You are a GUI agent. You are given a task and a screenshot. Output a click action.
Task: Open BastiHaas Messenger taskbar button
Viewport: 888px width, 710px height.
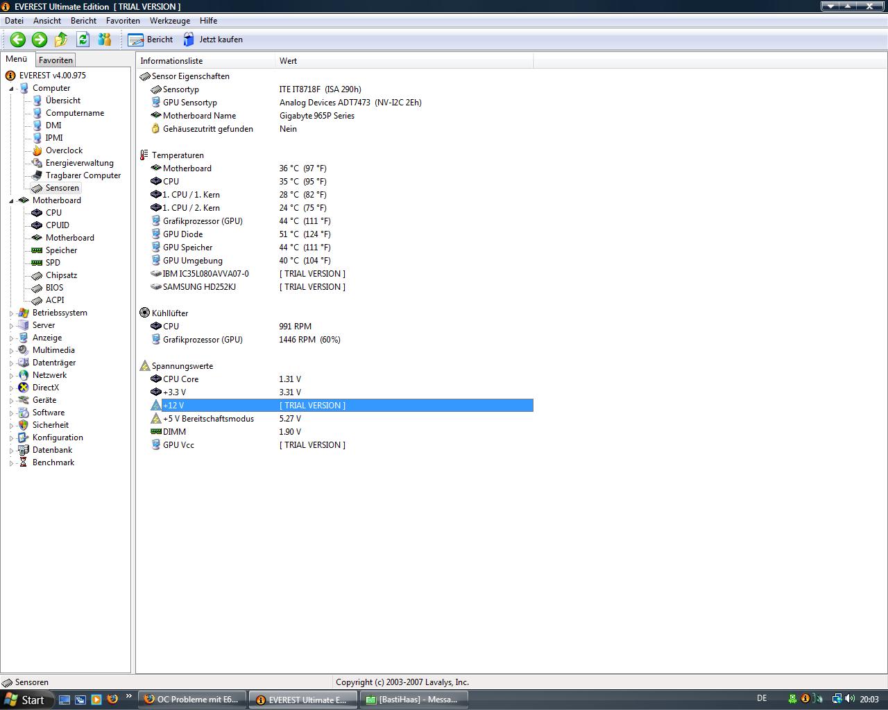coord(414,700)
